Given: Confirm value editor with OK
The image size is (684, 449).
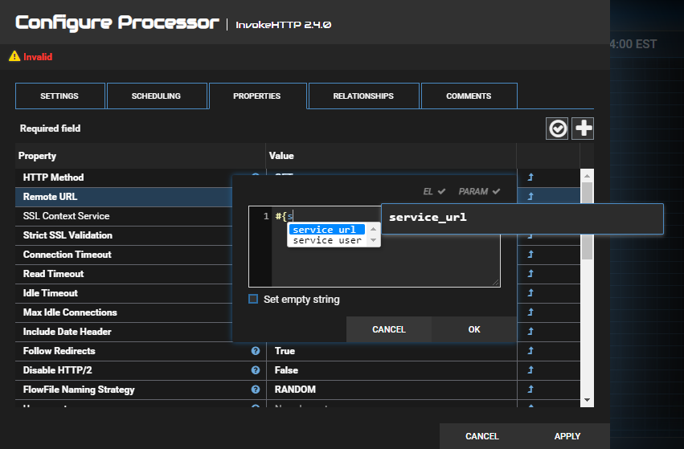Looking at the screenshot, I should coord(474,329).
